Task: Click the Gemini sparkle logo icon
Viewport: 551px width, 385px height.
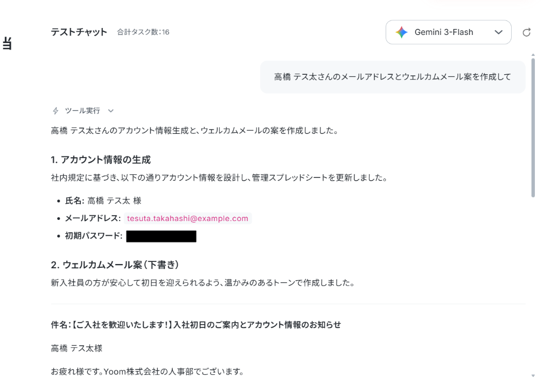Action: [401, 32]
